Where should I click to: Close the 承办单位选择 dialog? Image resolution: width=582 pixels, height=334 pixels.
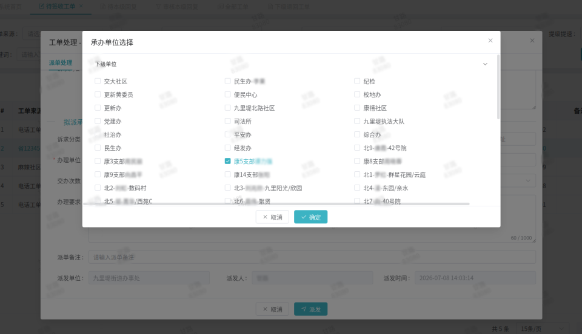pos(490,41)
